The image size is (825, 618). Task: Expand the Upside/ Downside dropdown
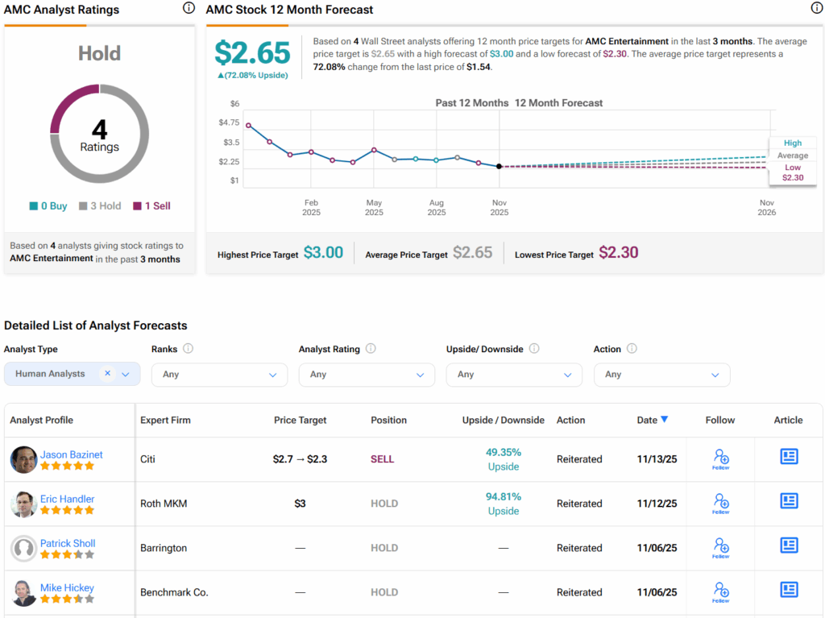pyautogui.click(x=514, y=375)
